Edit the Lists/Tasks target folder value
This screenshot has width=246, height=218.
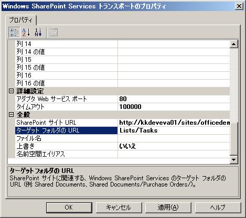[x=174, y=130]
